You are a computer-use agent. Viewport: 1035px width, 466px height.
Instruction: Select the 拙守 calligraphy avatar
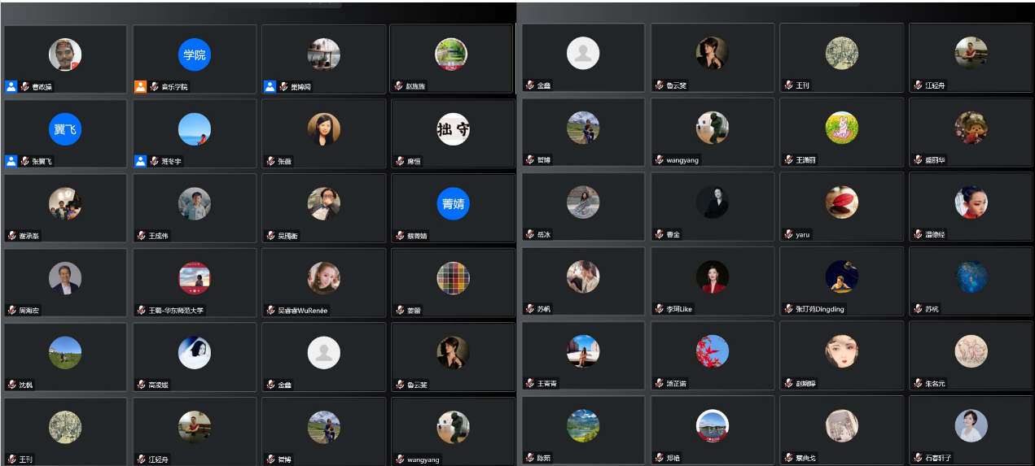[x=453, y=129]
